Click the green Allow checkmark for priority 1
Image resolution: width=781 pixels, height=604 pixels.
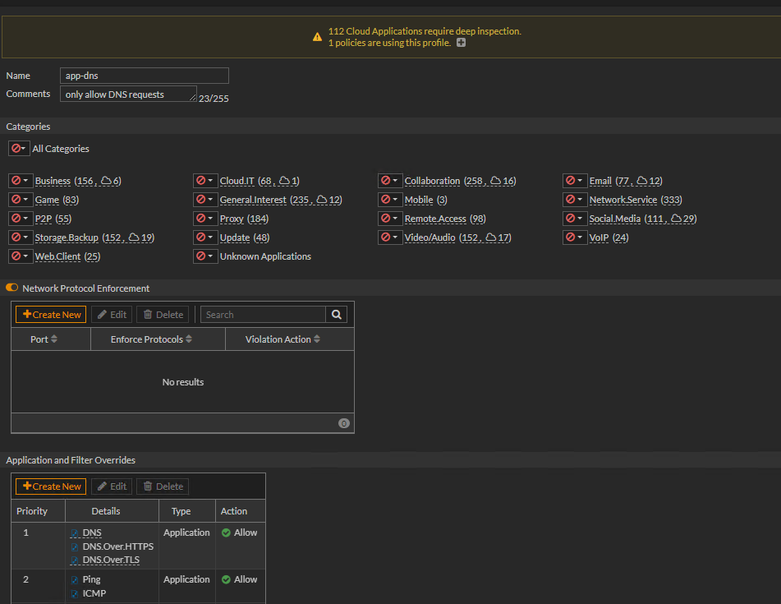click(x=226, y=533)
